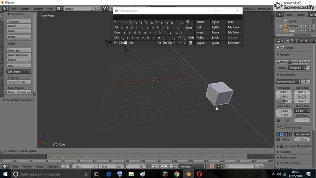Open the Help menu
Screen dimensions: 316x178
click(x=50, y=9)
